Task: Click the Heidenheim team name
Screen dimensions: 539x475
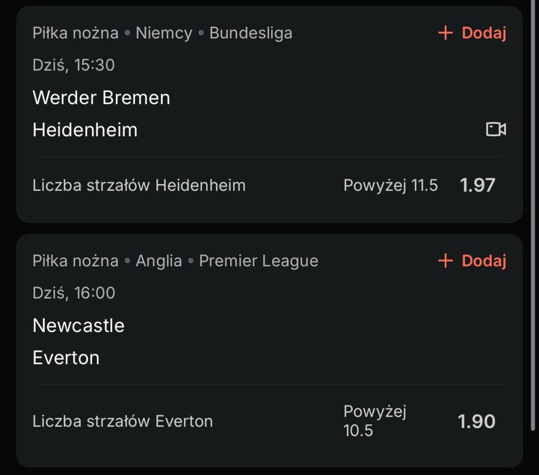Action: [85, 129]
